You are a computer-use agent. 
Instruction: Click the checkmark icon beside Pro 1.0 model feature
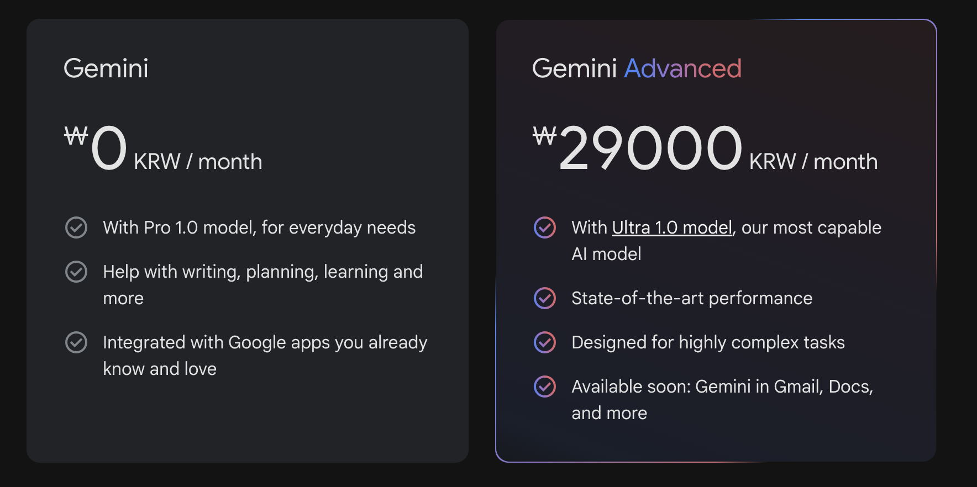click(x=76, y=227)
